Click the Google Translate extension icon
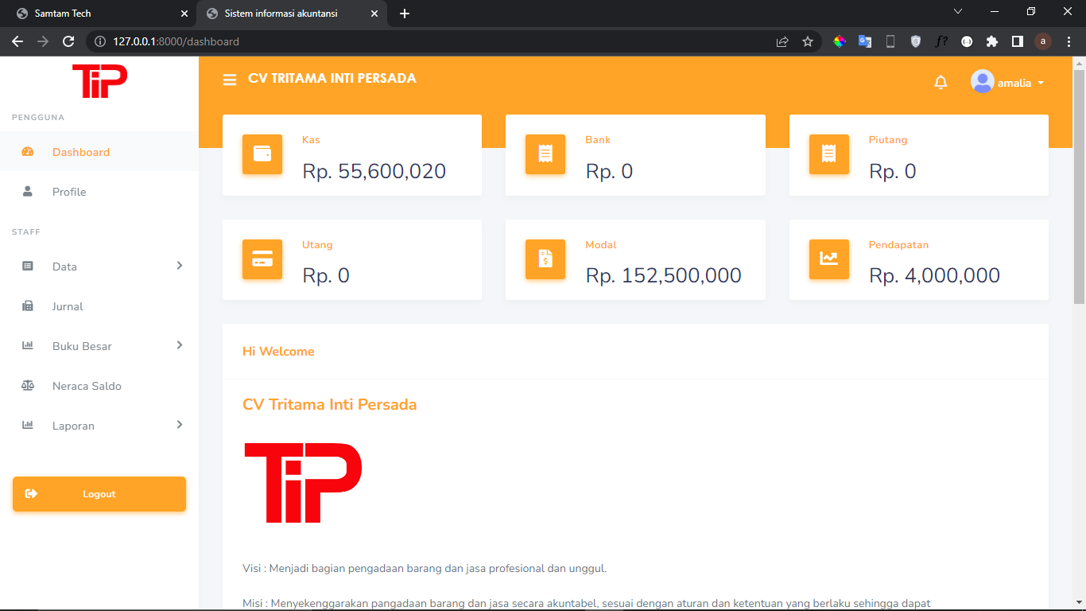 [865, 41]
